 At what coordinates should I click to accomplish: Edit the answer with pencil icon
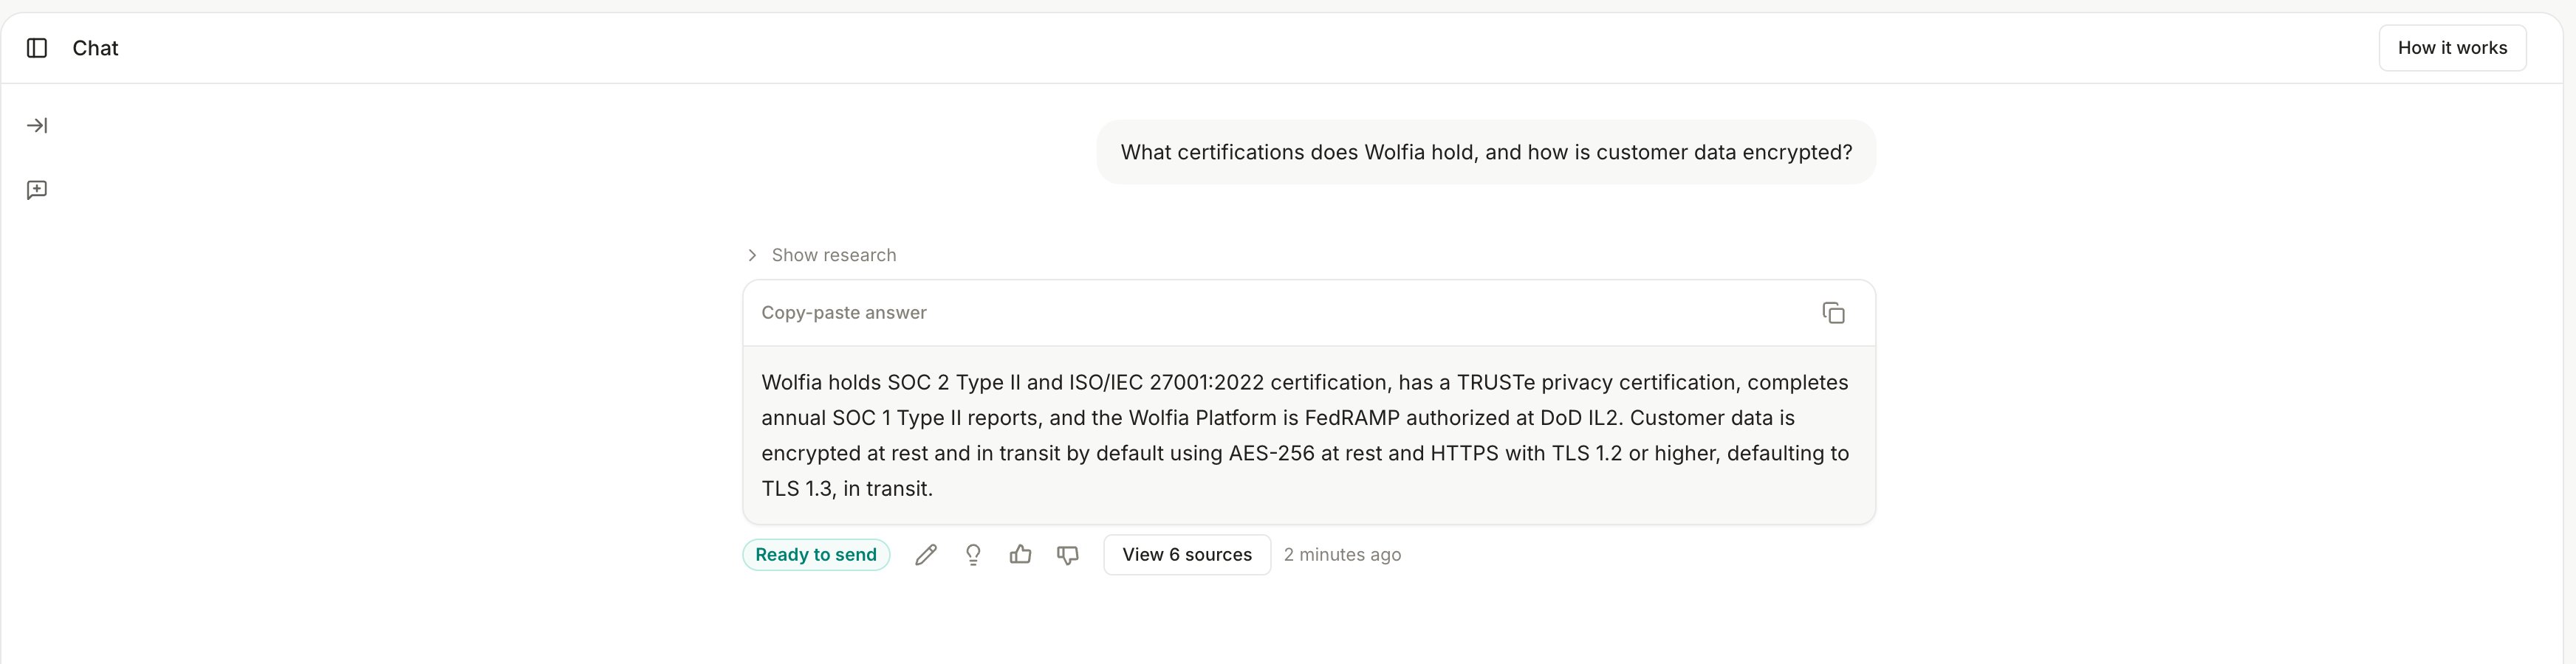[x=926, y=555]
